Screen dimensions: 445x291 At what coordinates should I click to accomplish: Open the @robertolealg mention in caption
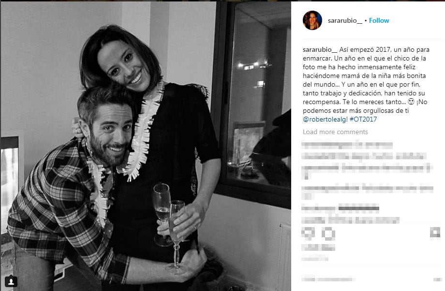click(x=325, y=120)
